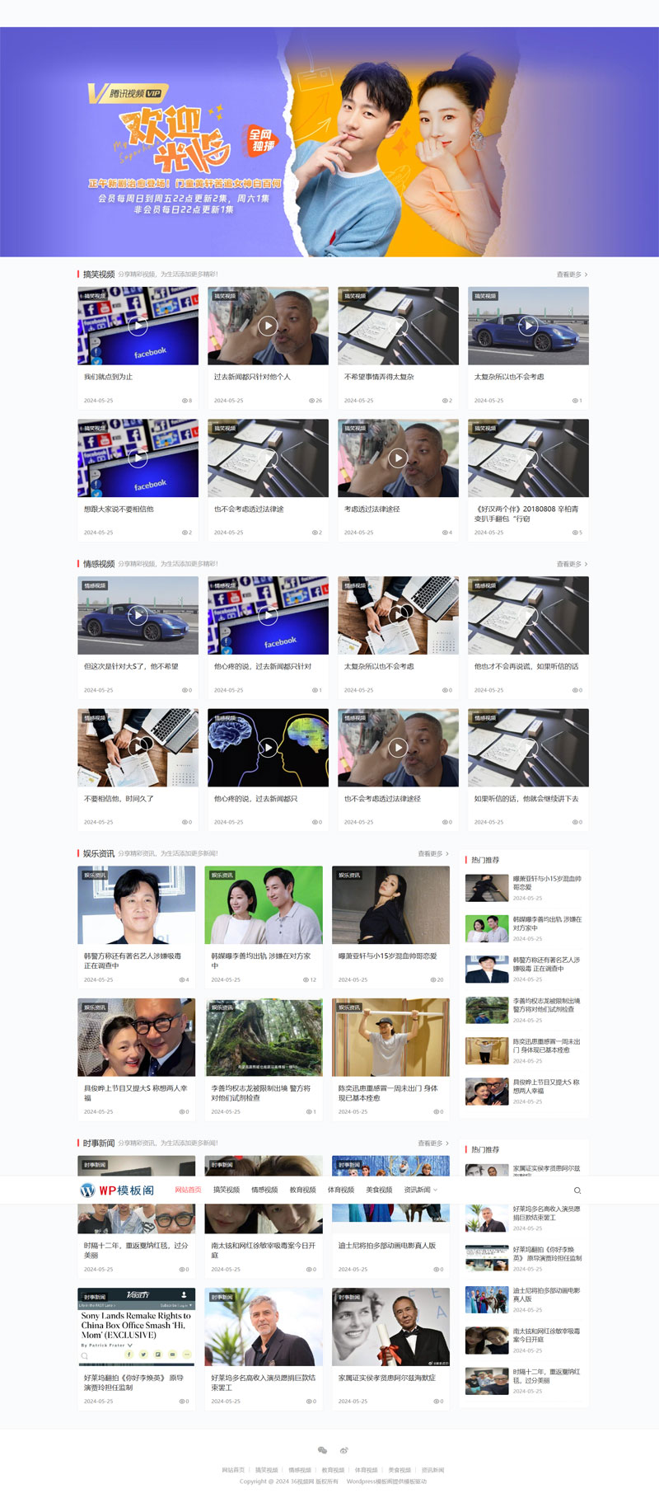Image resolution: width=659 pixels, height=1498 pixels.
Task: Play video 但这次是针对大S了，他不希望
Action: (x=138, y=615)
